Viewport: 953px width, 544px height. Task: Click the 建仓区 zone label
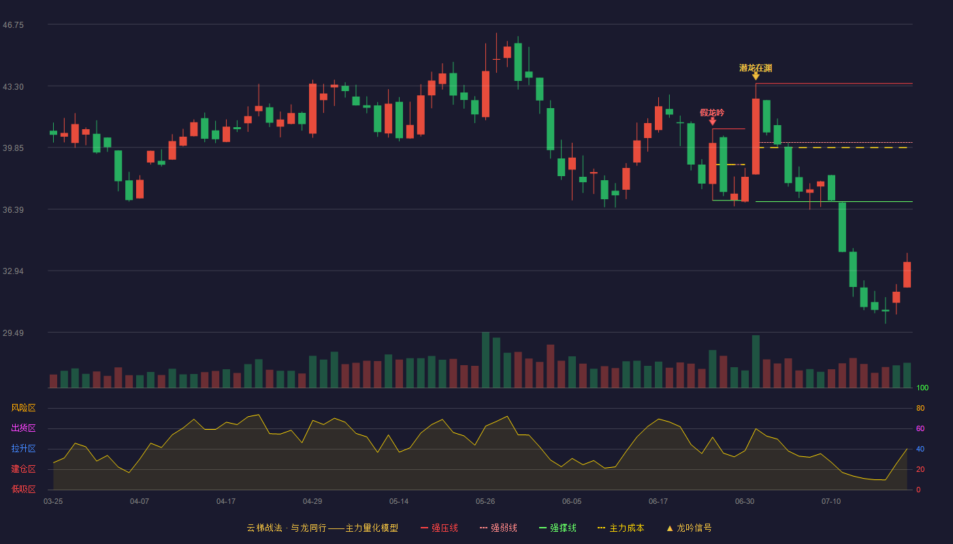(x=24, y=469)
